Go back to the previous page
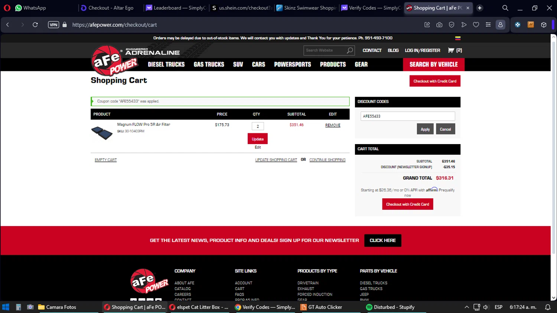The image size is (557, 313). coord(8,25)
